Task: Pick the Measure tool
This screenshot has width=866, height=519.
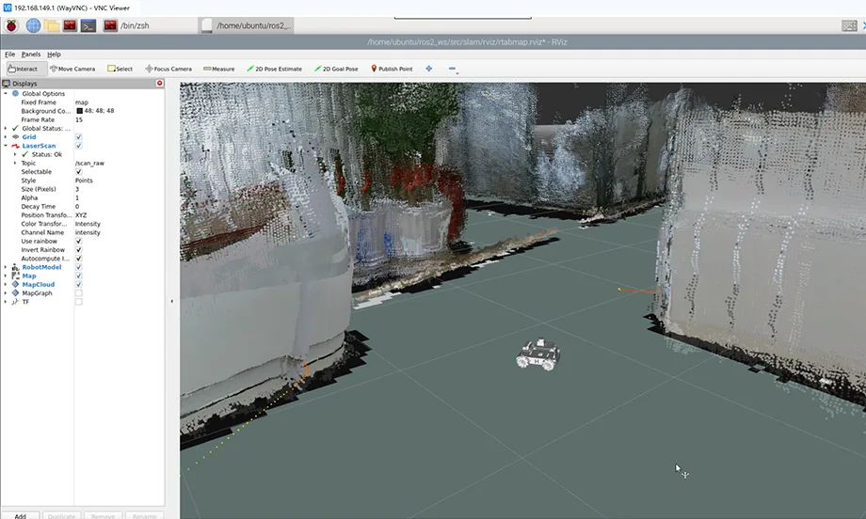Action: pos(218,69)
